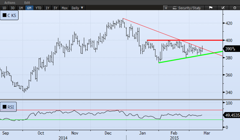Open the Edit menu
Viewport: 240px width, 140px height.
coord(27,2)
